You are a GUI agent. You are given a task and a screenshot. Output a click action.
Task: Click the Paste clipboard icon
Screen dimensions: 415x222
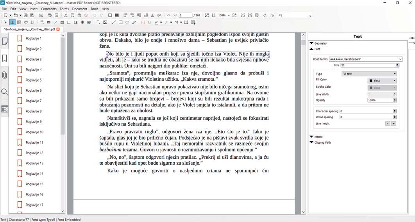79,15
